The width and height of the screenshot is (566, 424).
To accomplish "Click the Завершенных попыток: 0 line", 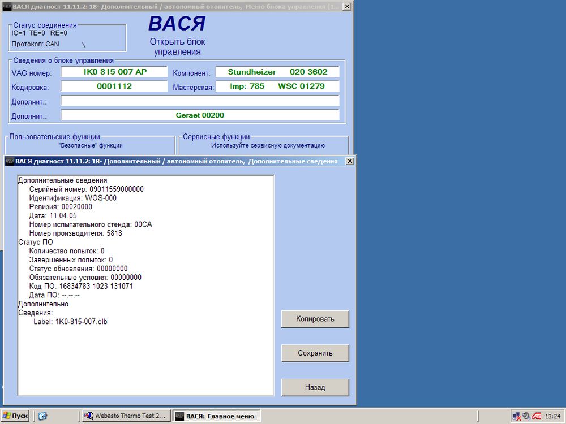I will [x=71, y=259].
